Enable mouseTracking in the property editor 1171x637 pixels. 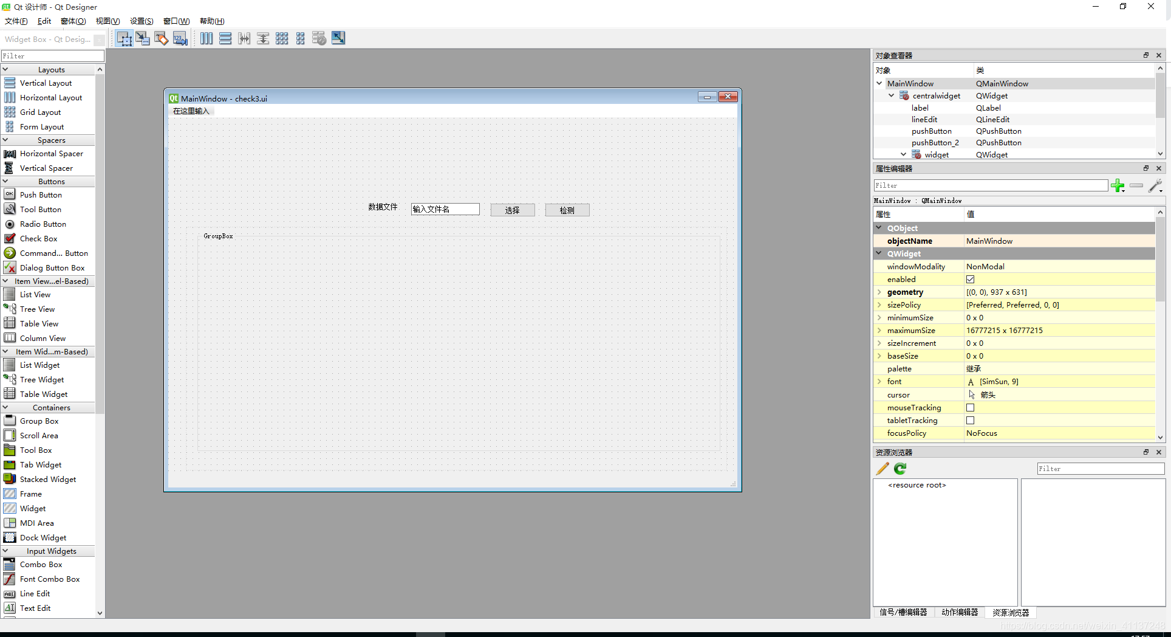click(x=970, y=407)
